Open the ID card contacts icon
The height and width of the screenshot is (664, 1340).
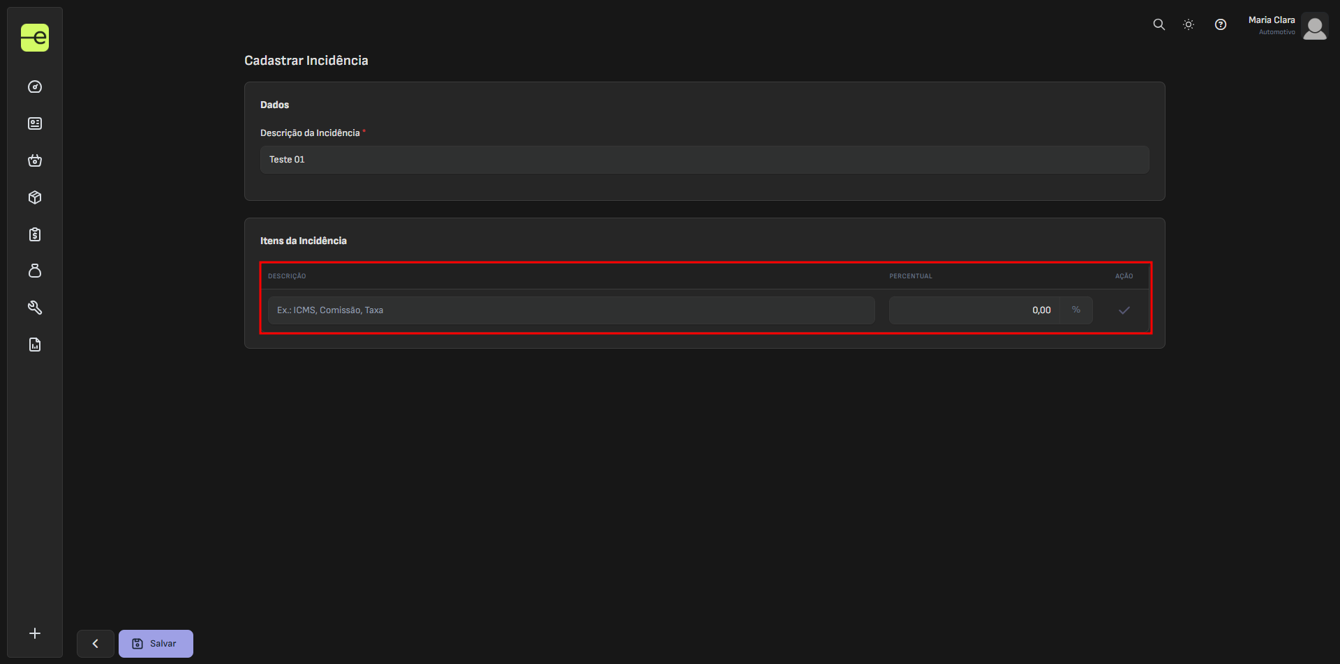(35, 123)
